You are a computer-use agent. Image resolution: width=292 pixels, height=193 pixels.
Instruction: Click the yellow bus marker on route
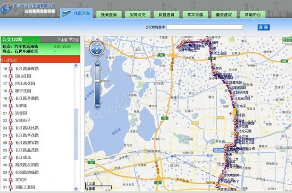click(x=235, y=112)
